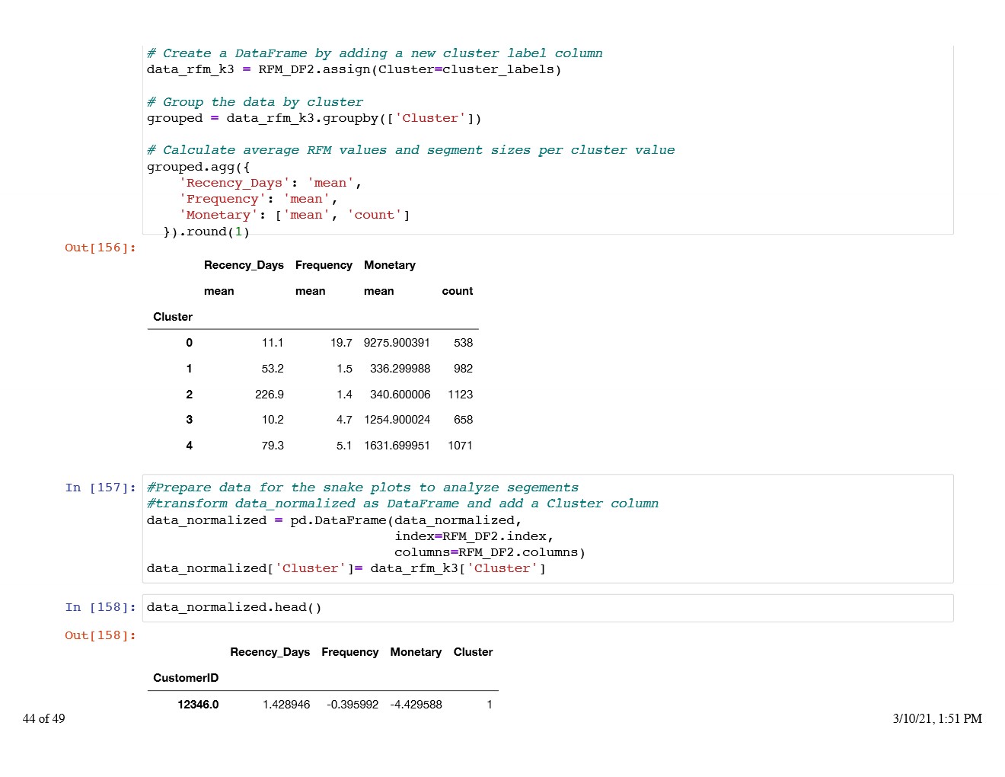Click the Frequency header in the cluster summary table

(324, 265)
